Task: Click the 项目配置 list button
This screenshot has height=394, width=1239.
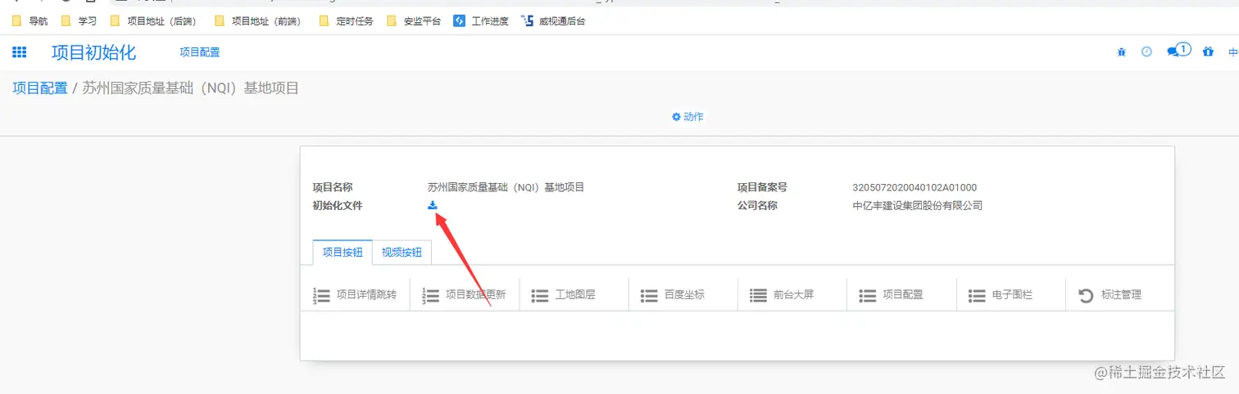Action: click(x=902, y=294)
